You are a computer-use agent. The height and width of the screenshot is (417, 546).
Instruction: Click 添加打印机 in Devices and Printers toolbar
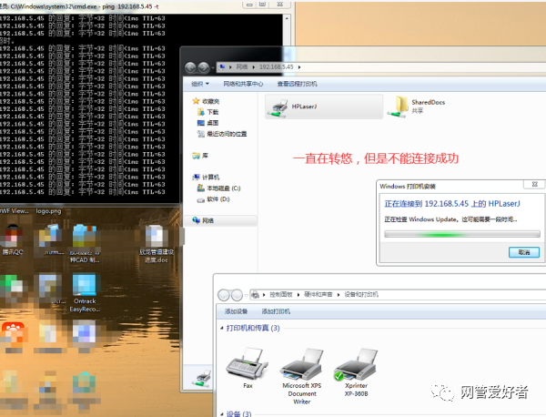pos(276,311)
